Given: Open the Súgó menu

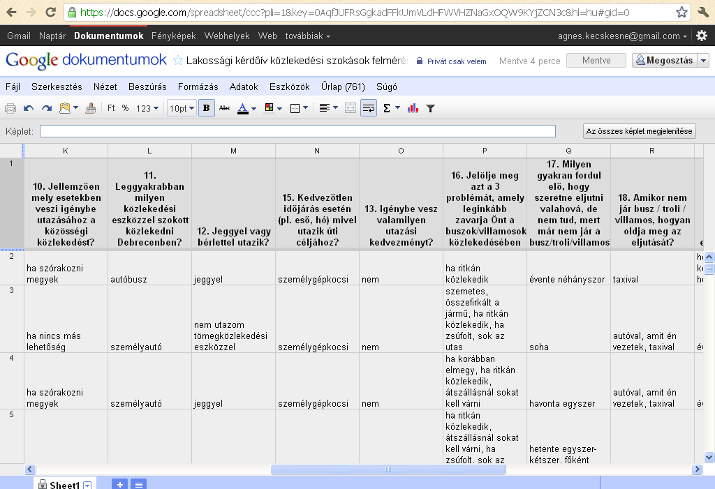Looking at the screenshot, I should click(387, 86).
